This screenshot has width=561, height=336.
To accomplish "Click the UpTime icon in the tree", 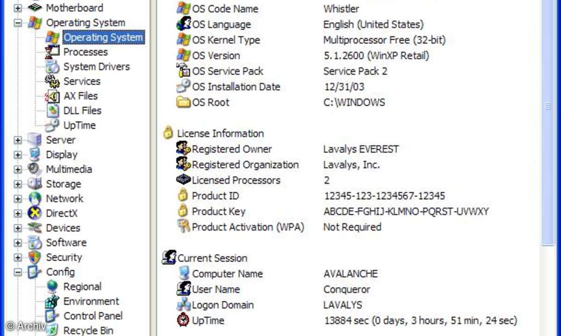I will pos(52,125).
